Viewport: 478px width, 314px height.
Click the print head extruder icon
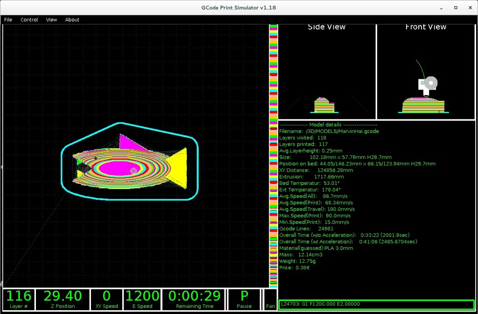tap(427, 85)
